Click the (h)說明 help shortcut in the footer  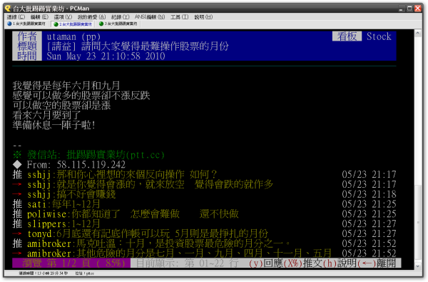pyautogui.click(x=340, y=263)
